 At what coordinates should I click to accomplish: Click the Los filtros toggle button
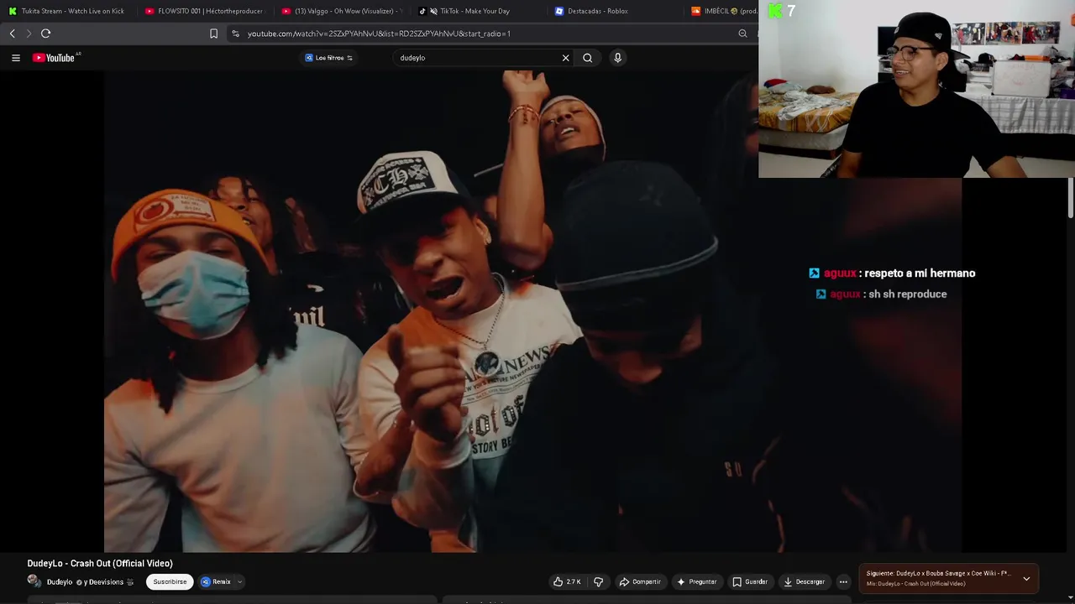[x=328, y=58]
